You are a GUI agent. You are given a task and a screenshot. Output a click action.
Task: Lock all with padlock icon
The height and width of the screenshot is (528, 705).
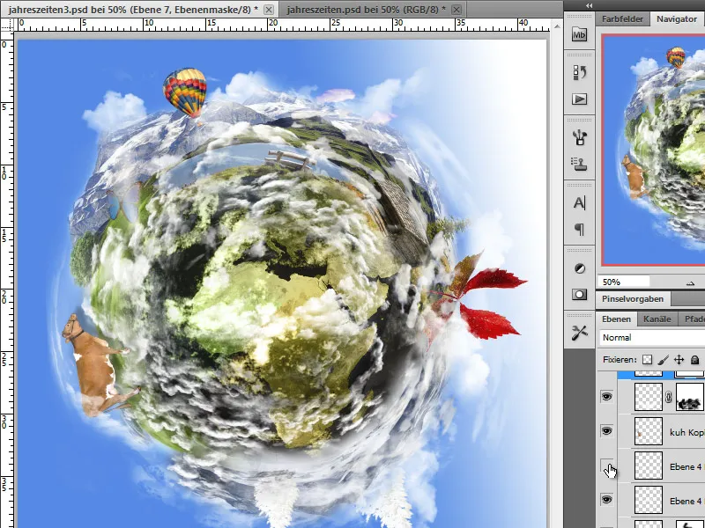point(694,360)
